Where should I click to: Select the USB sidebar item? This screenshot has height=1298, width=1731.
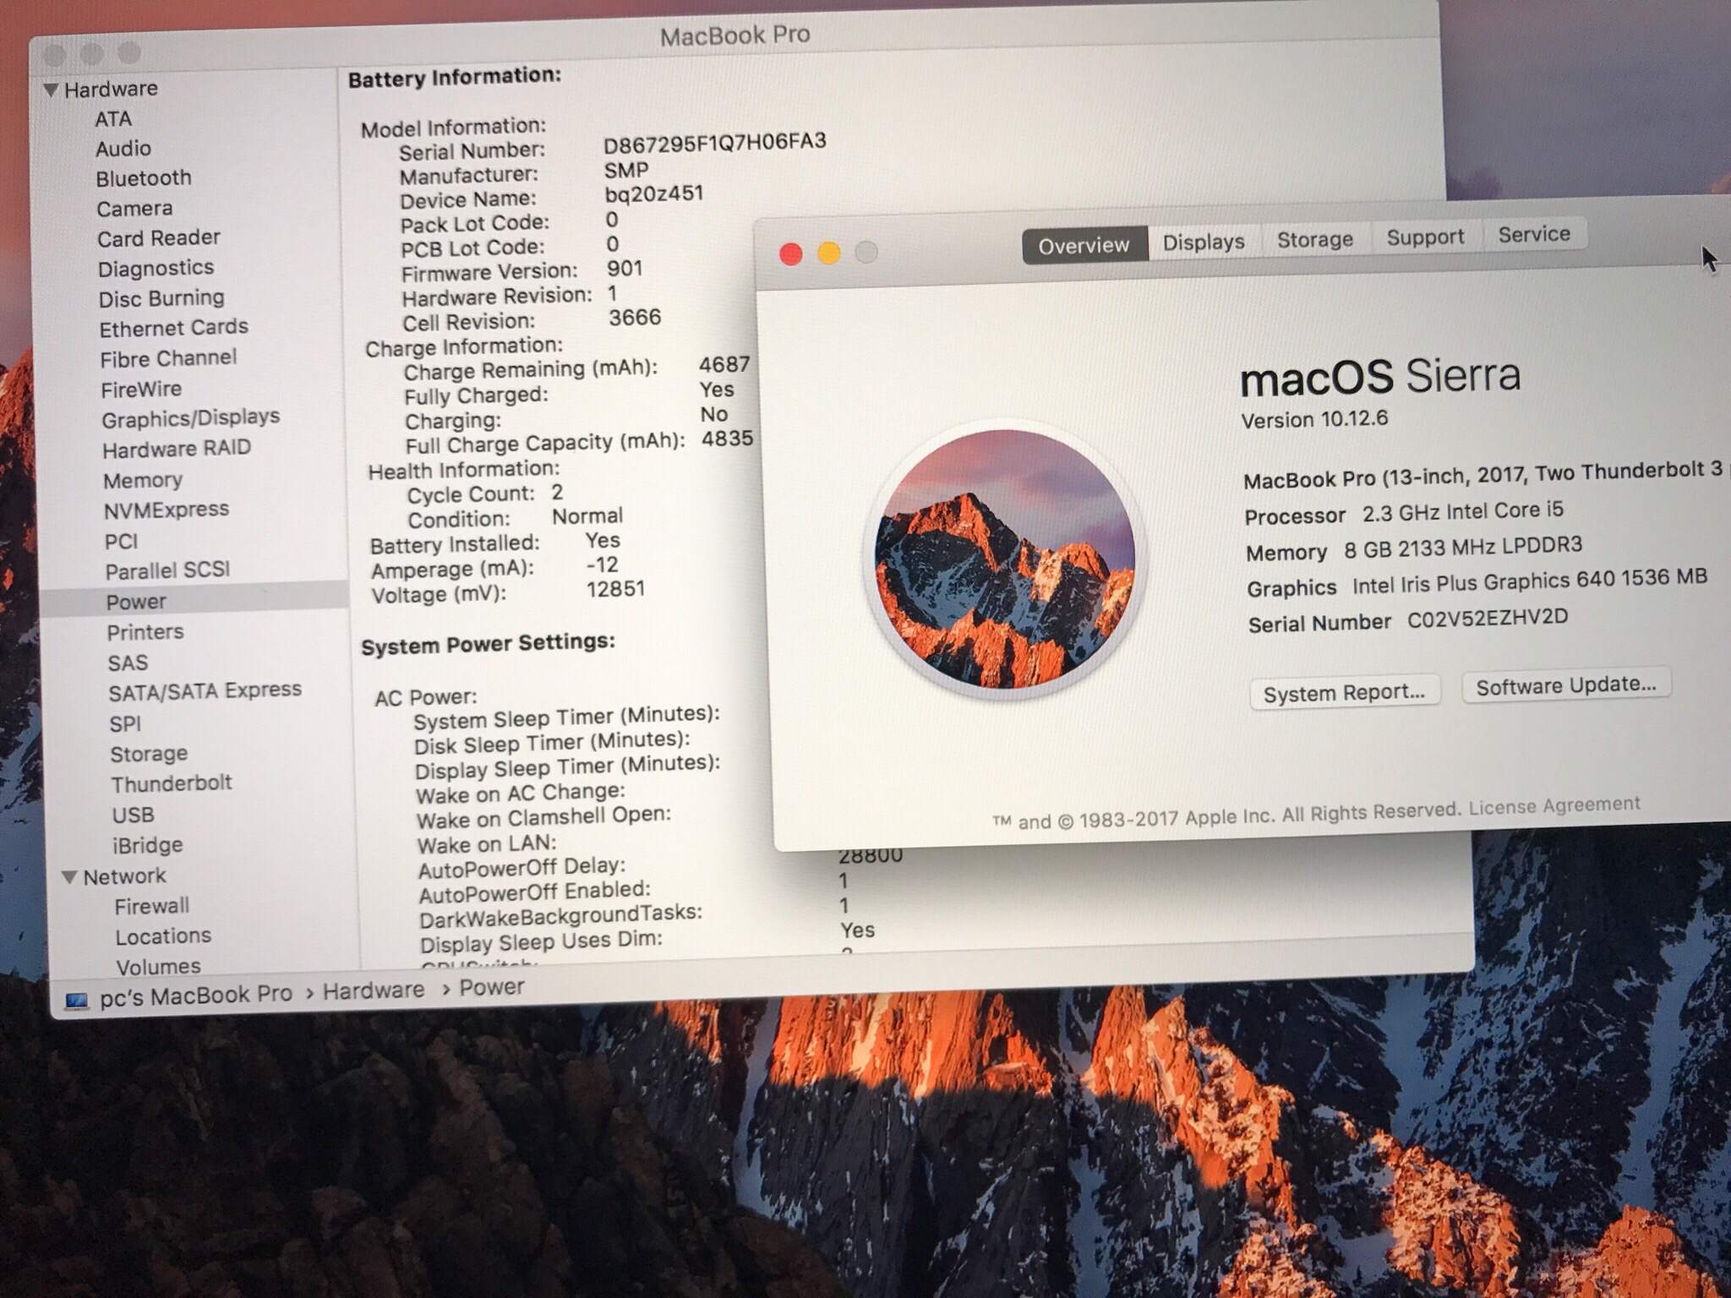click(133, 815)
